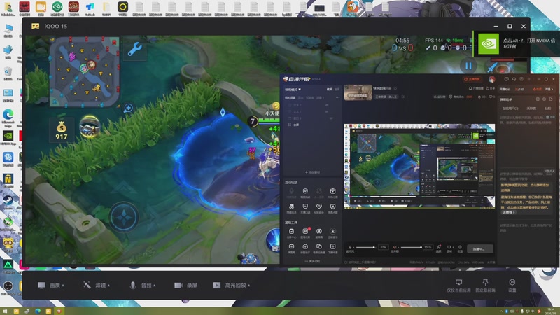The height and width of the screenshot is (315, 560).
Task: Click the 王者荣耀 category tag
Action: (x=386, y=97)
